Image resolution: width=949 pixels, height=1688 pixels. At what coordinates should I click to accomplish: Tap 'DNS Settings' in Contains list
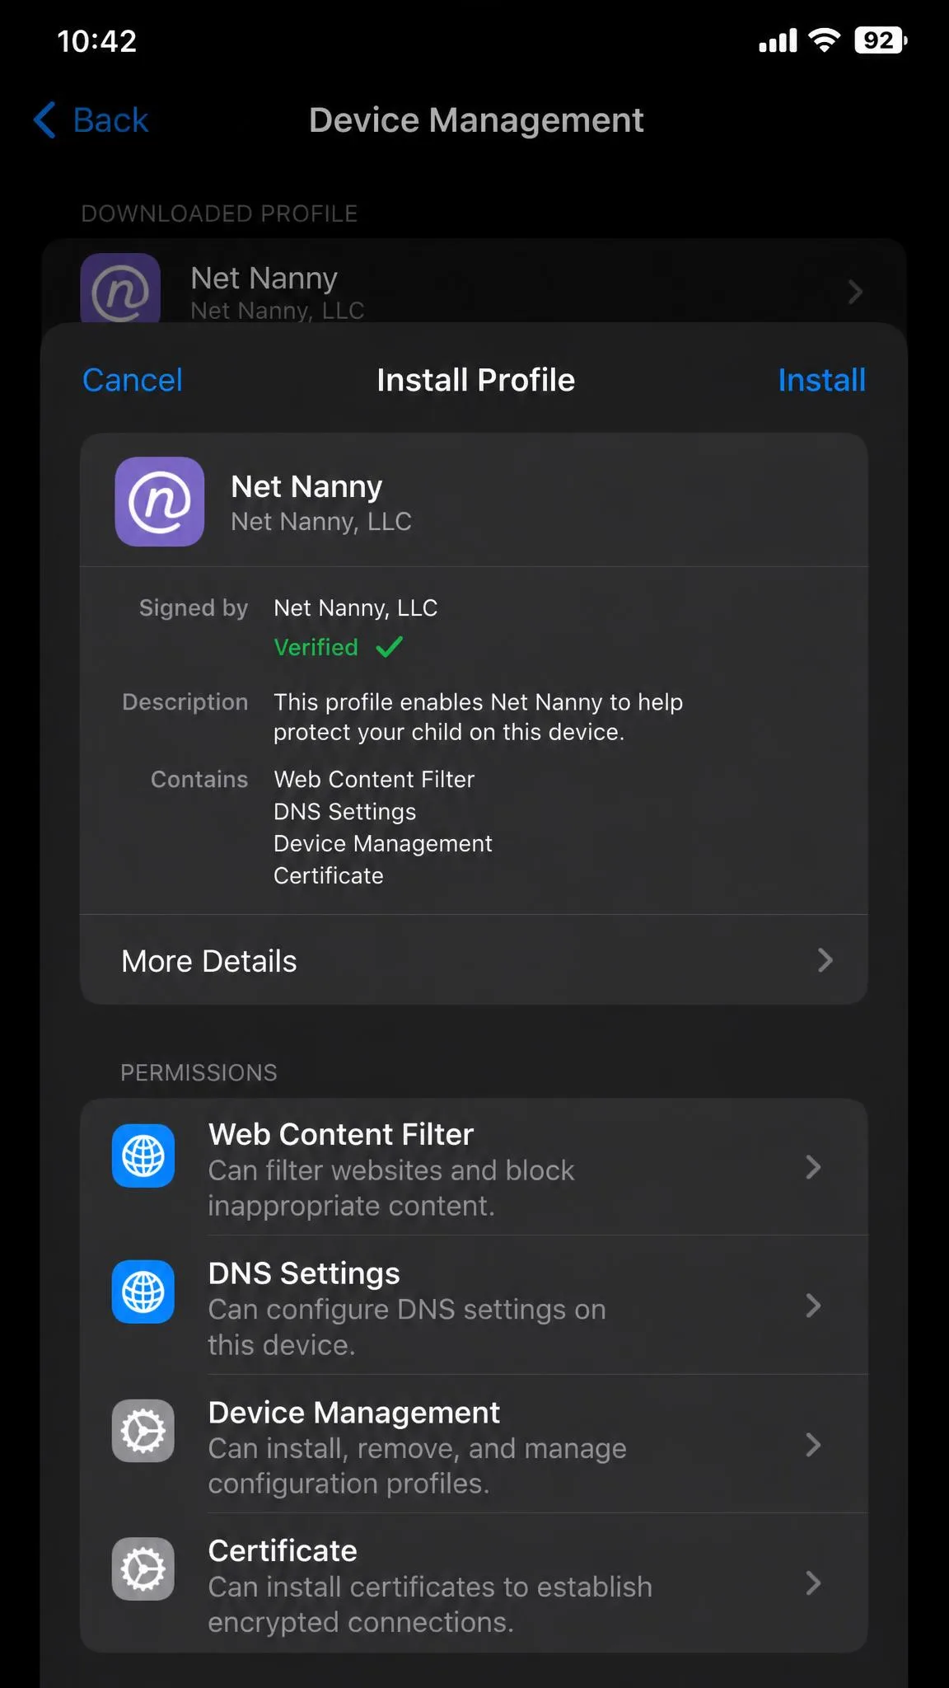point(344,812)
